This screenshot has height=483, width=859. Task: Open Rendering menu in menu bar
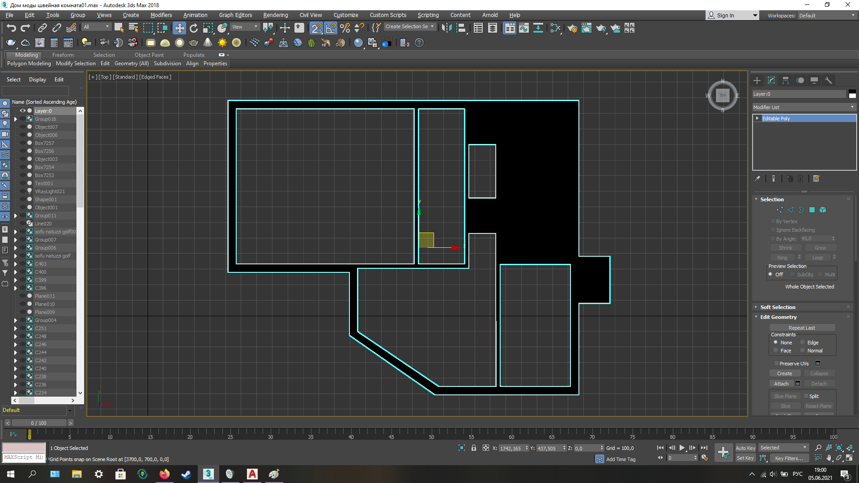[274, 15]
